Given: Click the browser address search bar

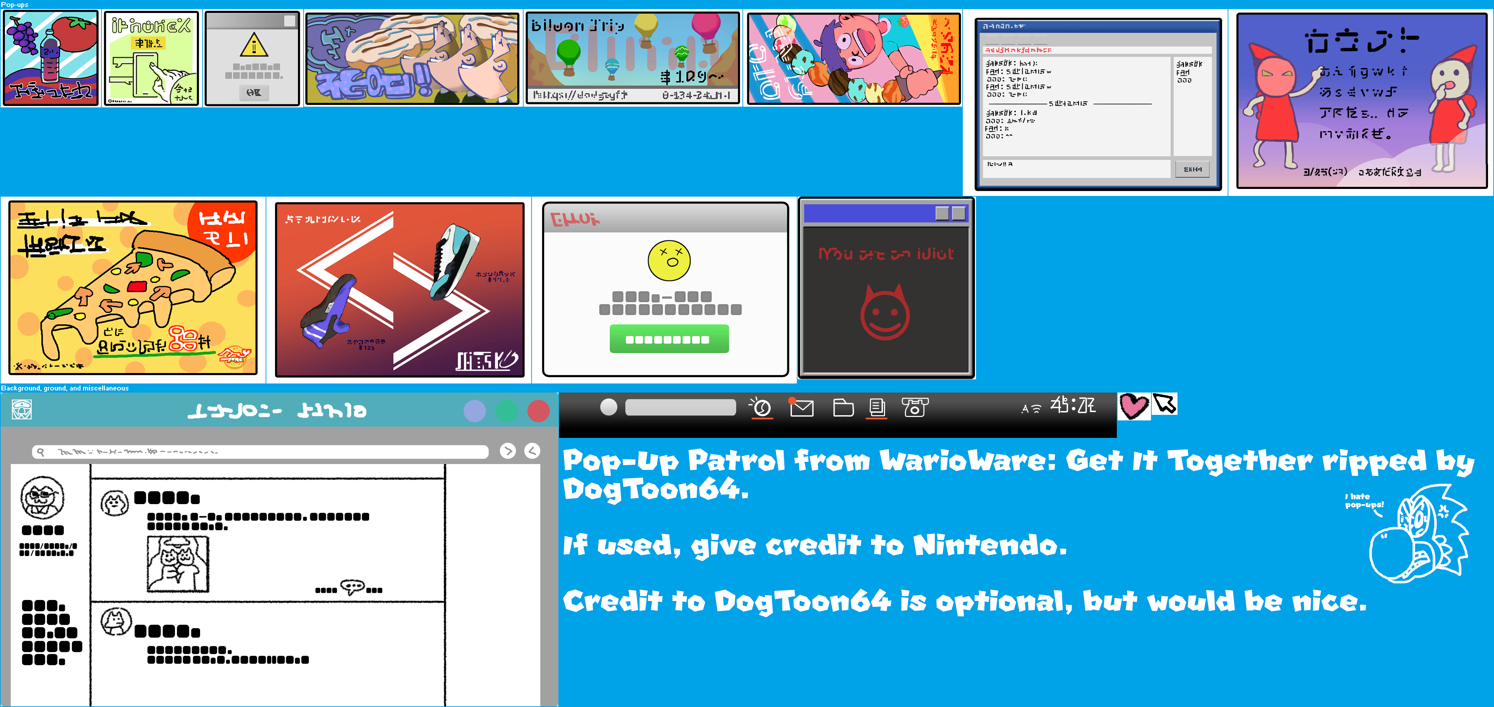Looking at the screenshot, I should [x=260, y=451].
